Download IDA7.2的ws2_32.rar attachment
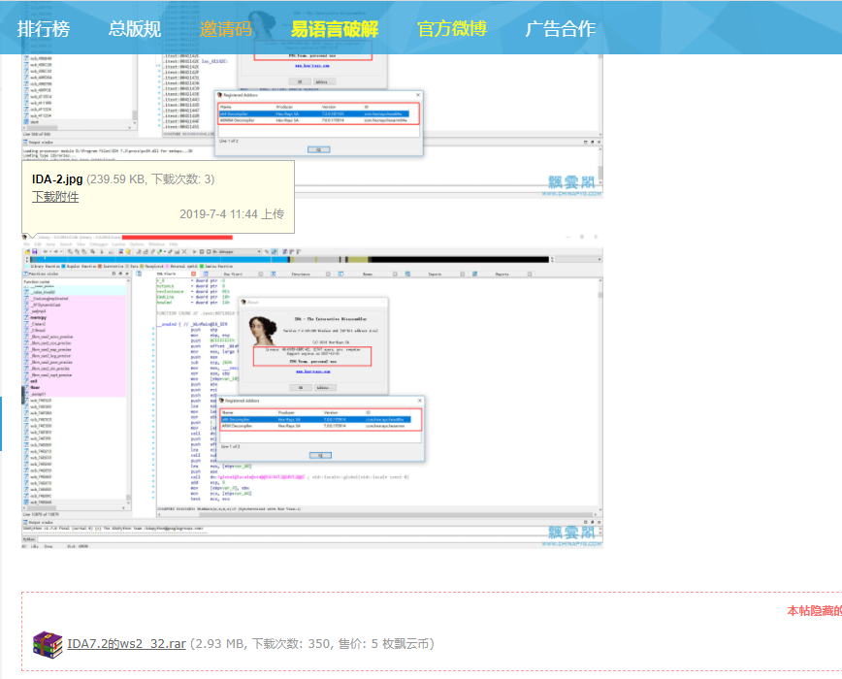The width and height of the screenshot is (842, 679). coord(126,643)
